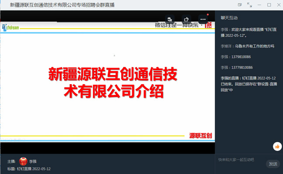Select chat message containing 1379810086
The image size is (283, 174).
236,57
